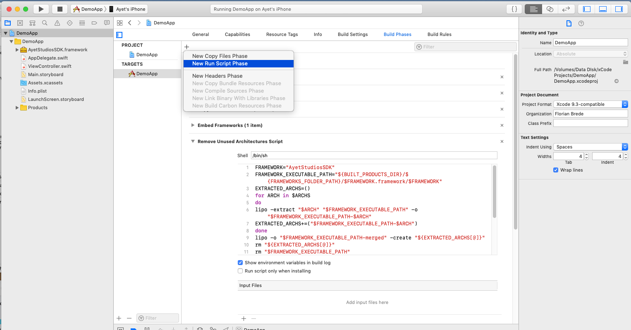This screenshot has height=330, width=631.
Task: Expand AyetStudiosSDK.framework in navigator
Action: coord(17,50)
